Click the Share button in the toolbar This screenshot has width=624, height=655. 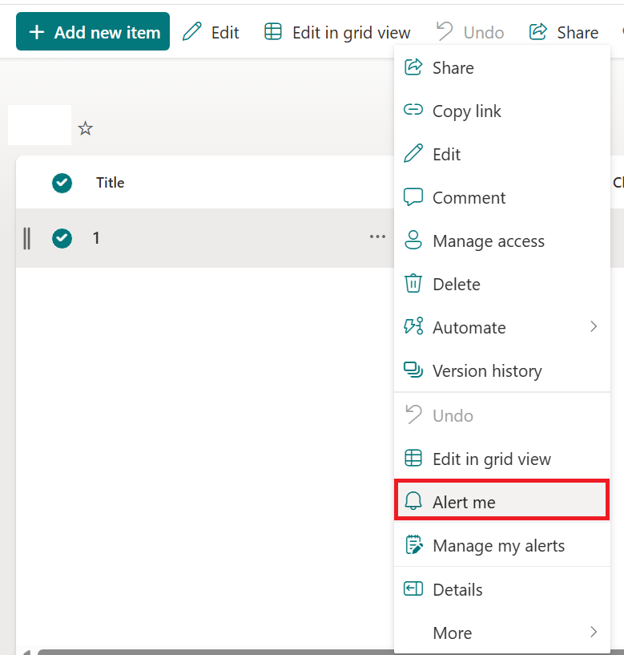(563, 32)
